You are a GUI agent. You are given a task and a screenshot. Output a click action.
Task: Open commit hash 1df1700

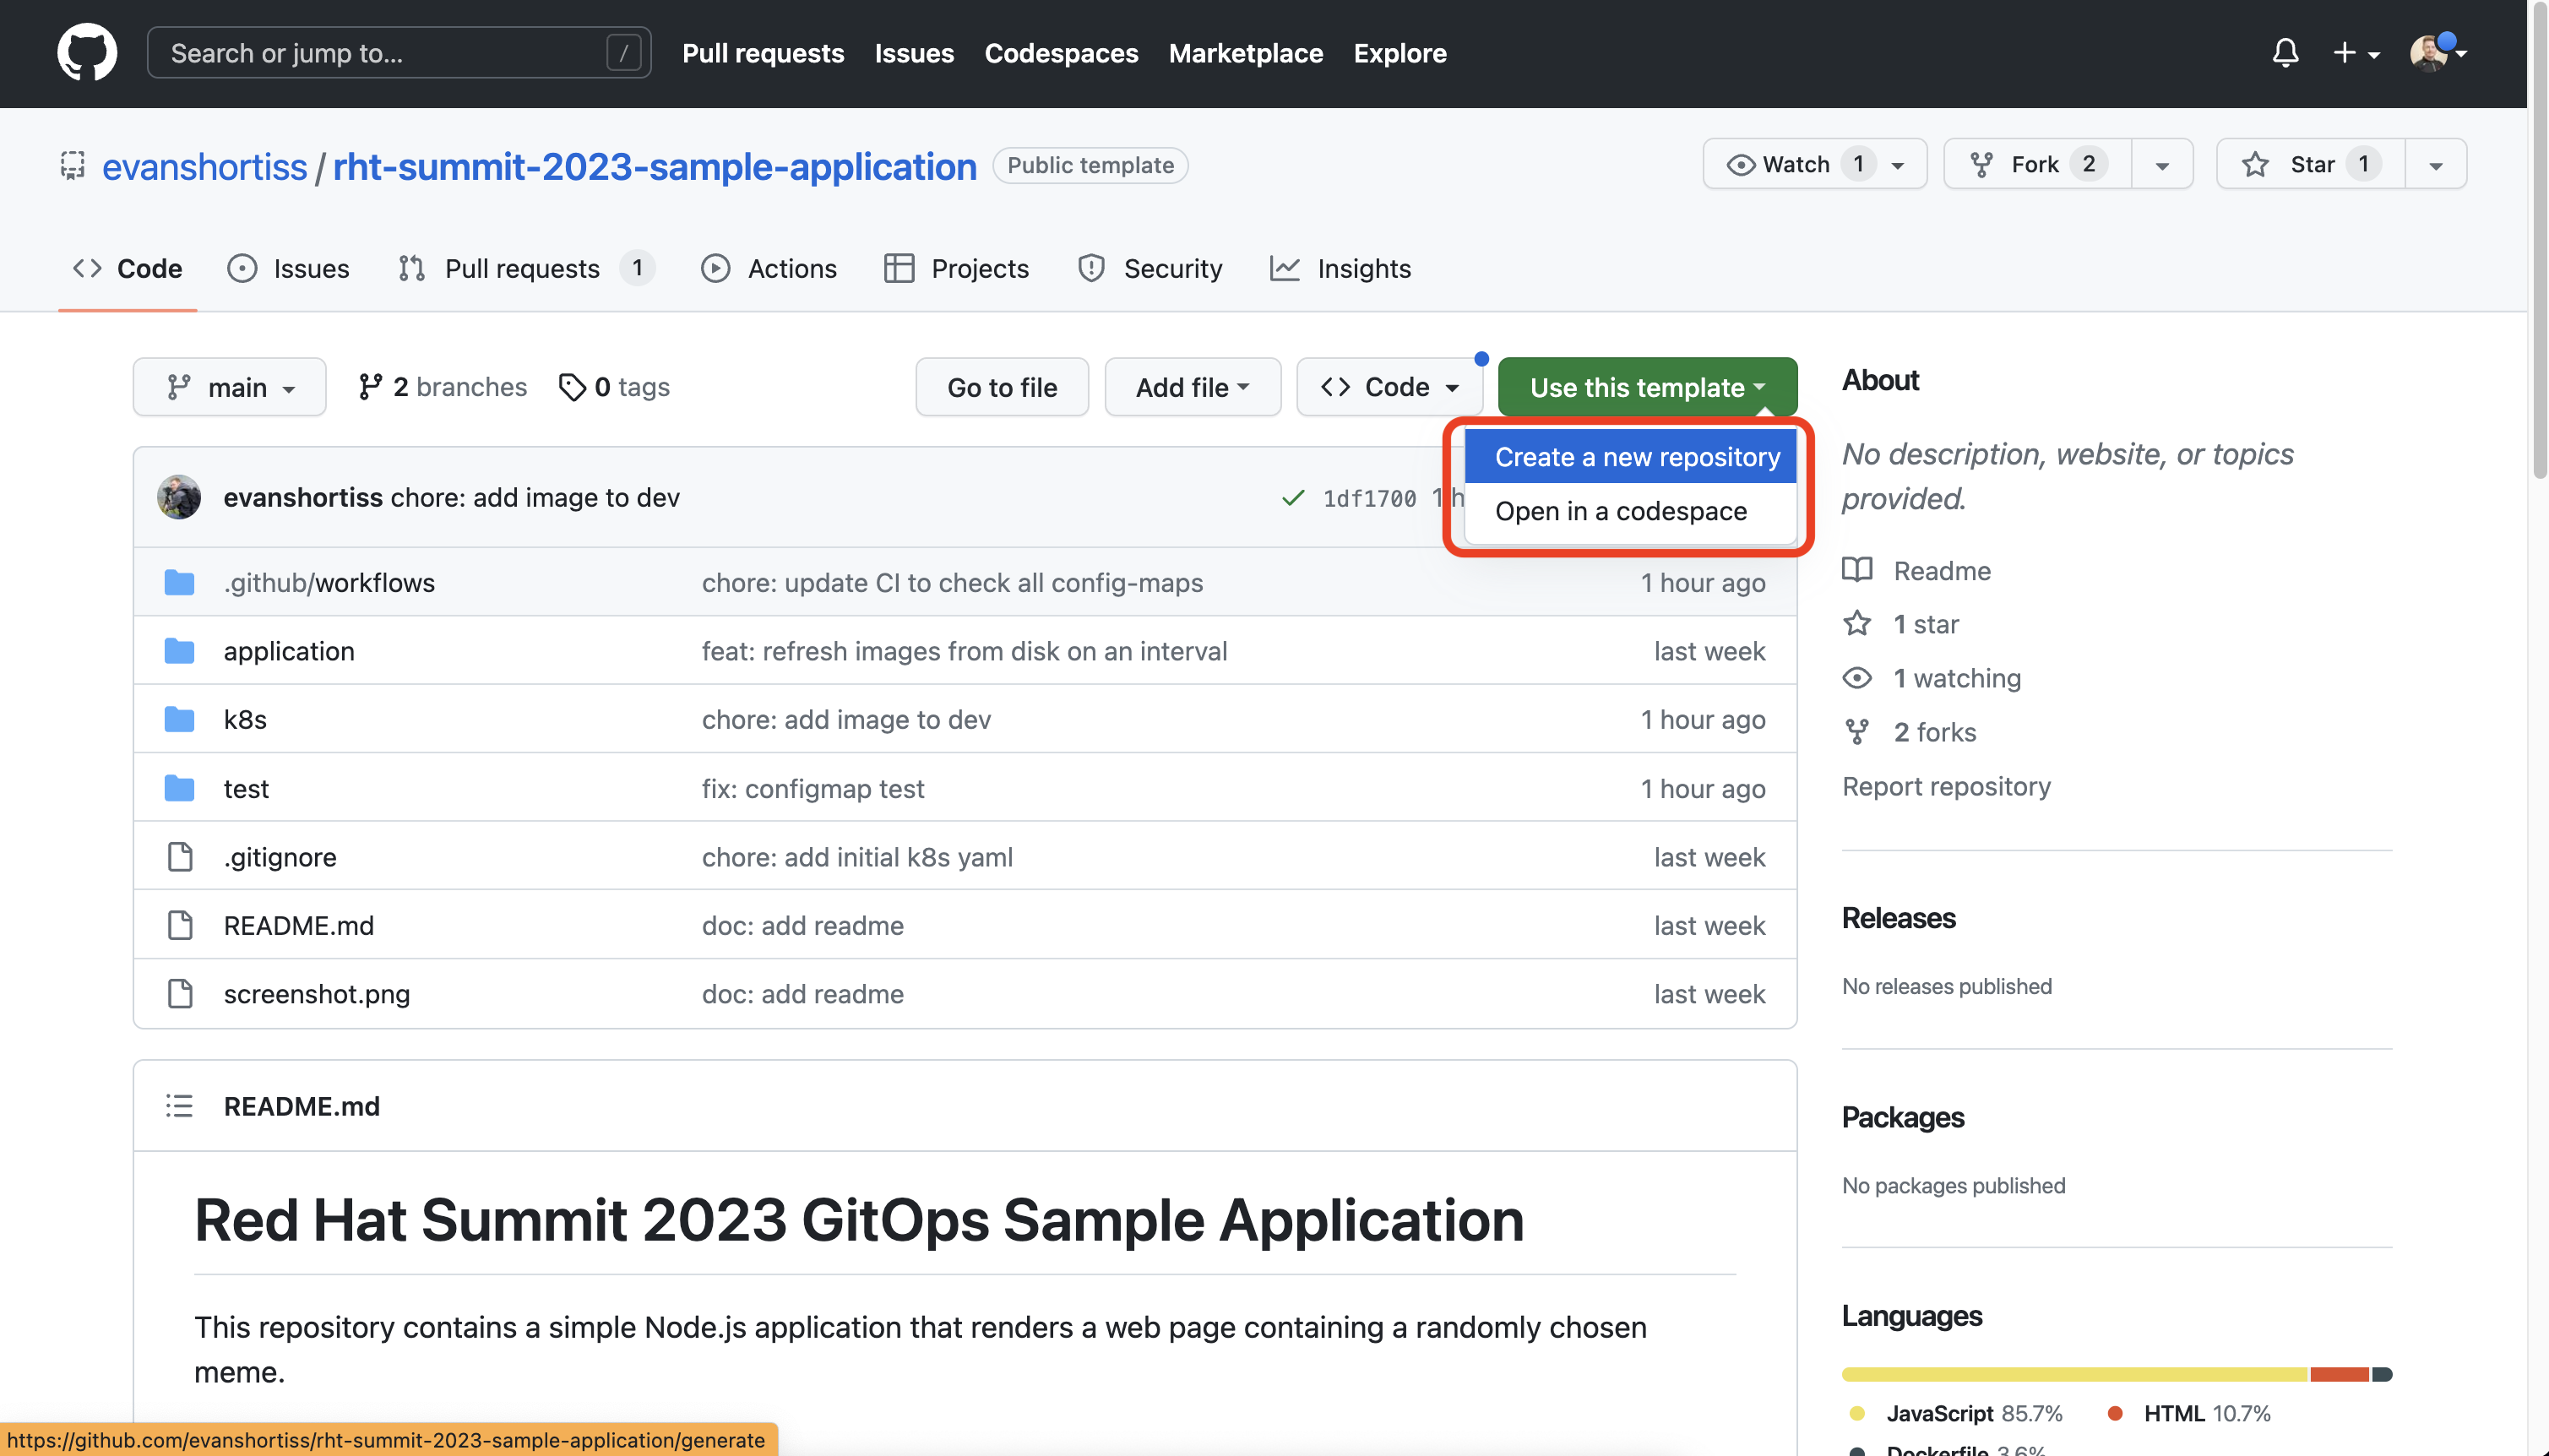click(x=1369, y=498)
